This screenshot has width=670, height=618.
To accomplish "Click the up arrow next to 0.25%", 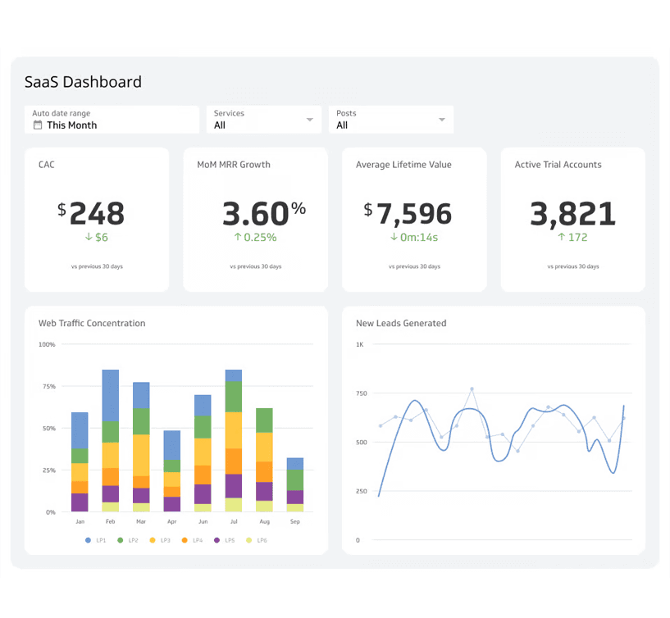I will coord(238,238).
